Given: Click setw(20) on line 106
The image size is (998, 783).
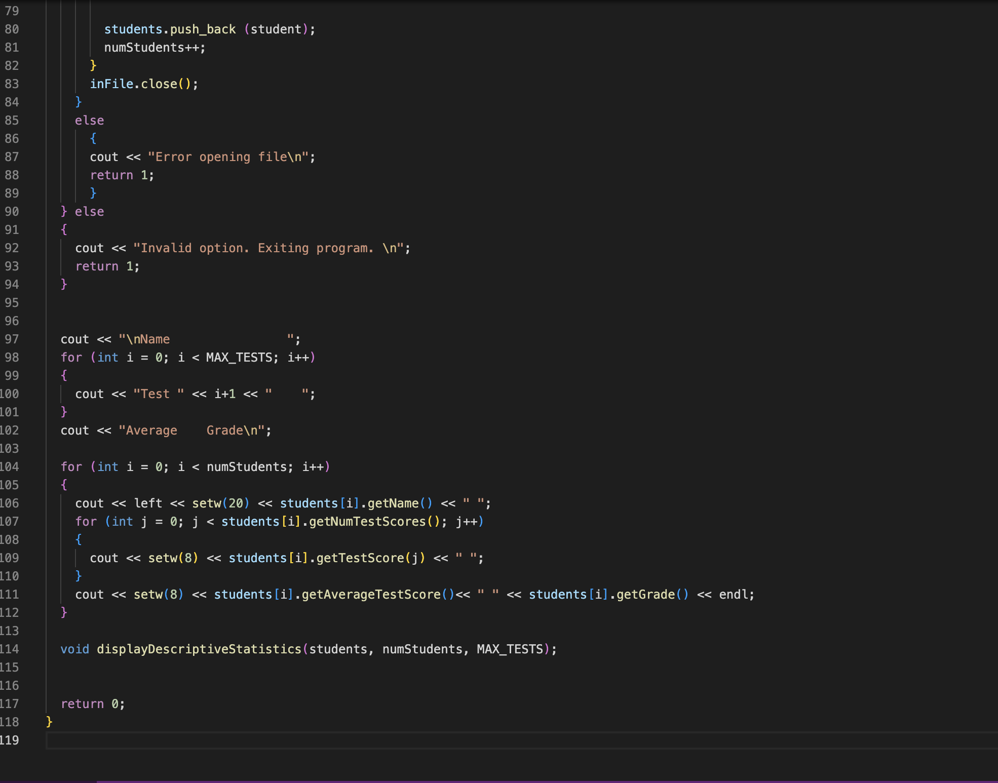Looking at the screenshot, I should tap(220, 503).
